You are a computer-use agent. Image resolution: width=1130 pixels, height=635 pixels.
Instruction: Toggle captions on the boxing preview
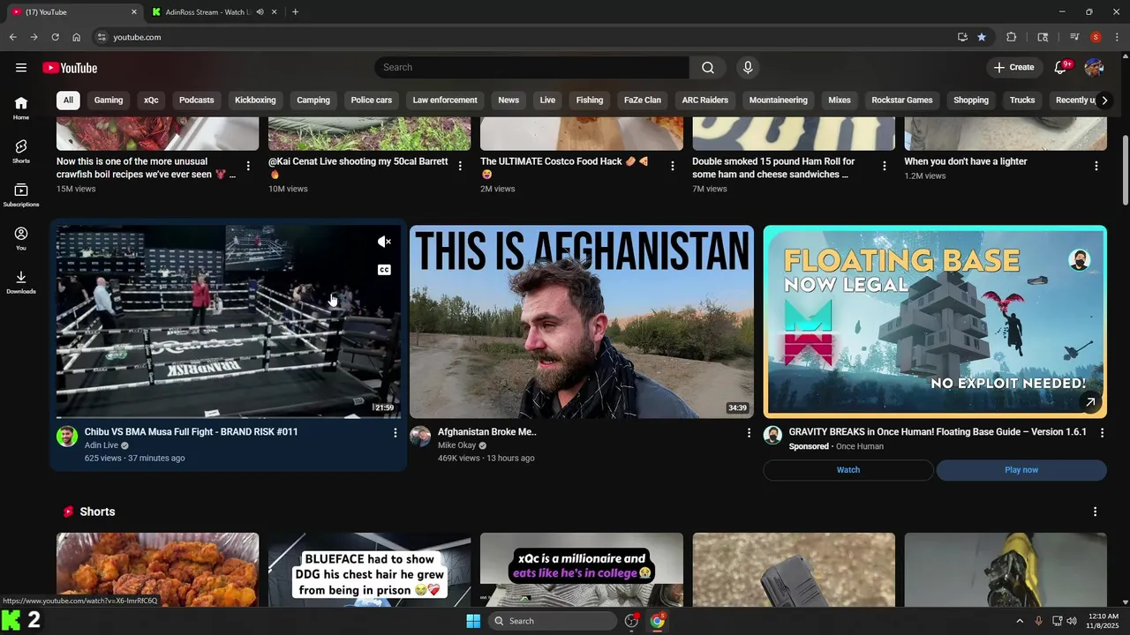point(384,270)
